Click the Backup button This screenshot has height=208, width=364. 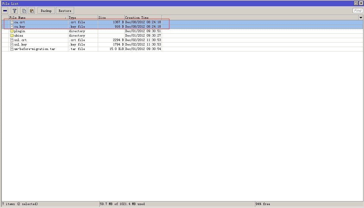46,11
